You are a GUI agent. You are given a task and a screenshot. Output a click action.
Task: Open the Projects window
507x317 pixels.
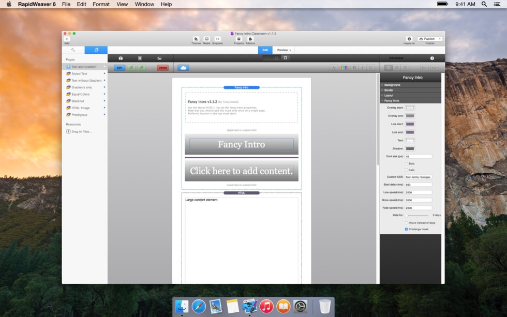239,39
